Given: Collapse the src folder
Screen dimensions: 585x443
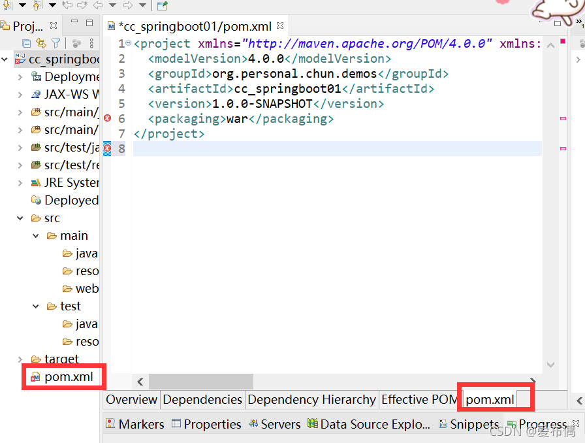Looking at the screenshot, I should pos(20,218).
